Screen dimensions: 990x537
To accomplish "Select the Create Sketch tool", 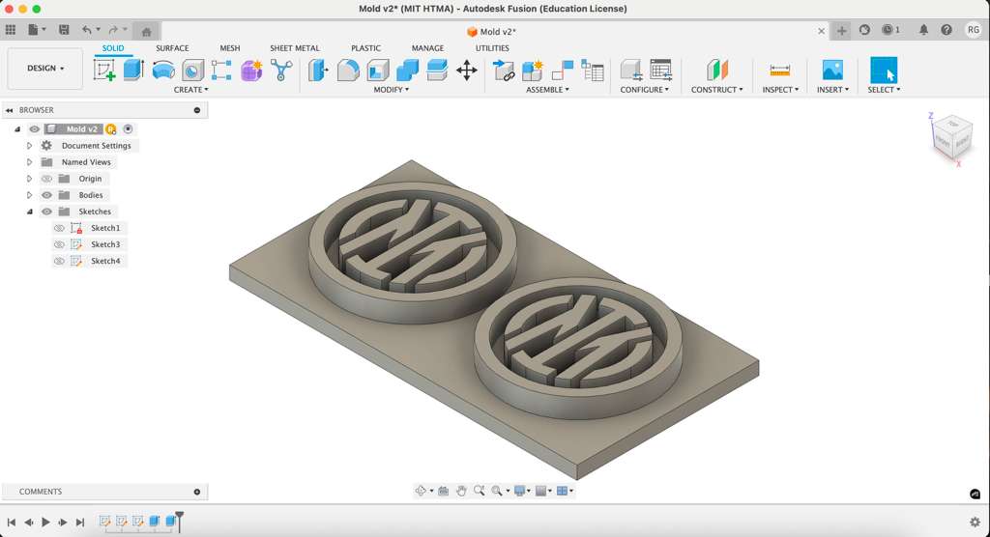I will pyautogui.click(x=104, y=71).
